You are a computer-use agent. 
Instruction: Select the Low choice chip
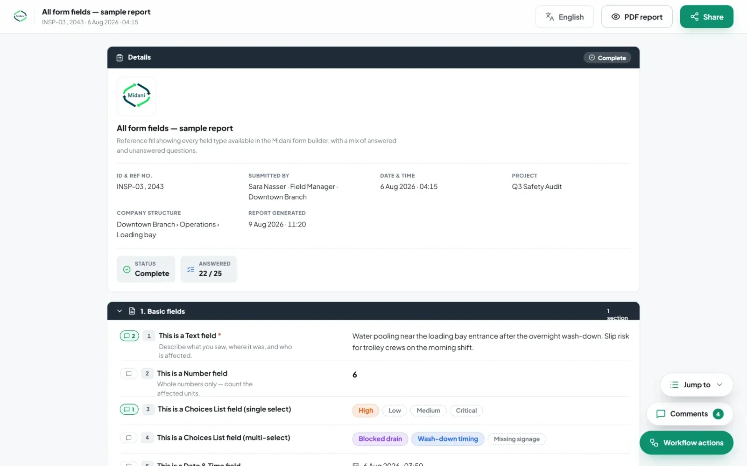click(395, 411)
